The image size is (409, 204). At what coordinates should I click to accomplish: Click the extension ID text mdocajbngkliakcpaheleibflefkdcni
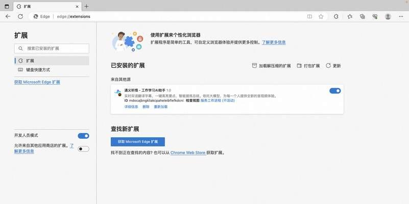pos(156,100)
